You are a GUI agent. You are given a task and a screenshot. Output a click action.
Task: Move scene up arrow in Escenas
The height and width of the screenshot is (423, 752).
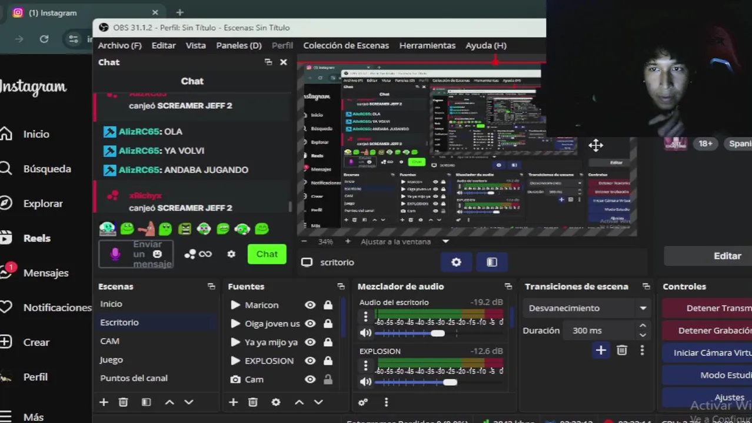tap(169, 402)
